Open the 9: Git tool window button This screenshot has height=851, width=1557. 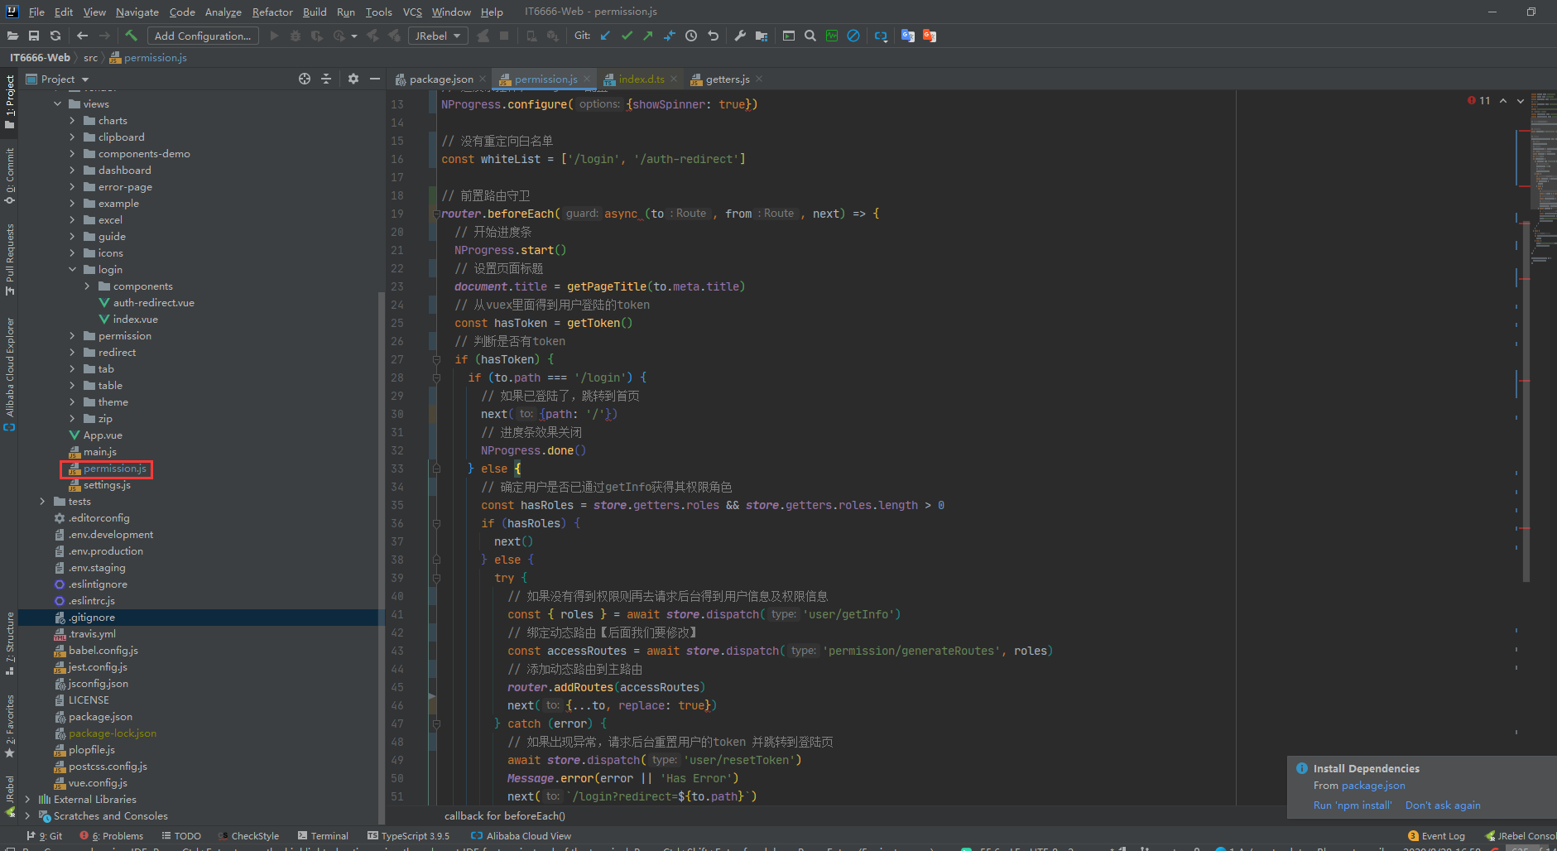(x=45, y=835)
